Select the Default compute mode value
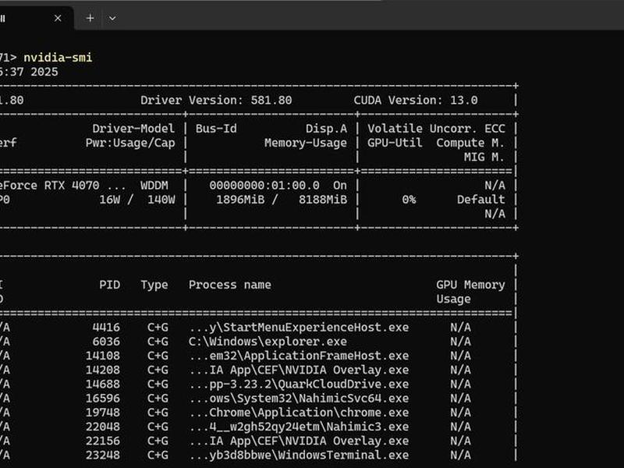Viewport: 624px width, 468px height. [x=480, y=200]
